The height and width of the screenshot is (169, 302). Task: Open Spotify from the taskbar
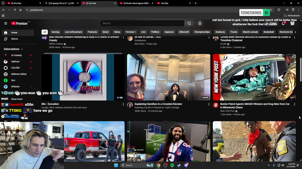pos(172,165)
